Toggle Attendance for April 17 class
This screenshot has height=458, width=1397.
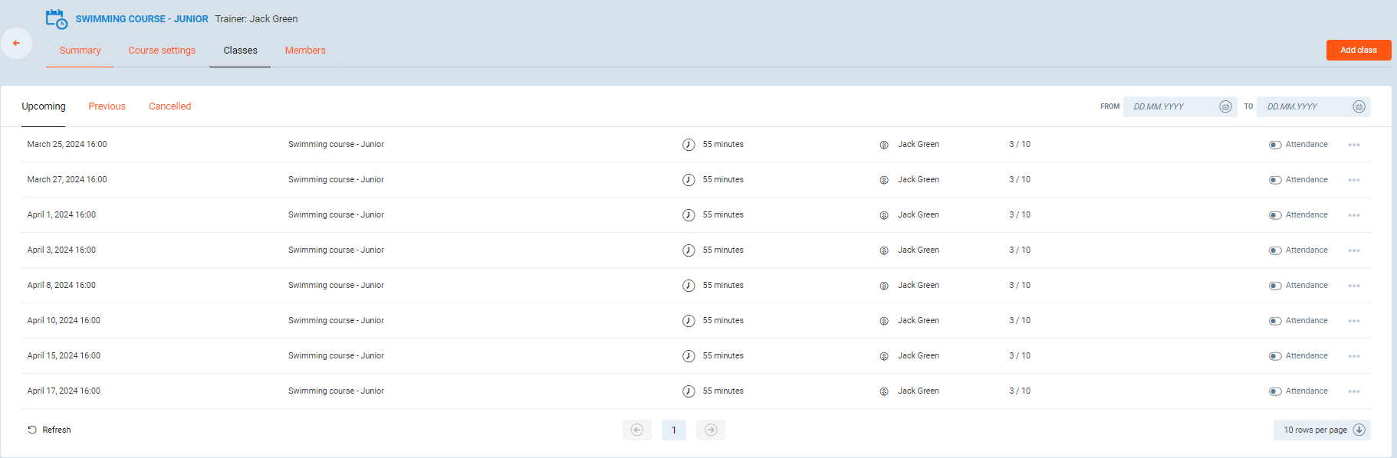tap(1275, 391)
